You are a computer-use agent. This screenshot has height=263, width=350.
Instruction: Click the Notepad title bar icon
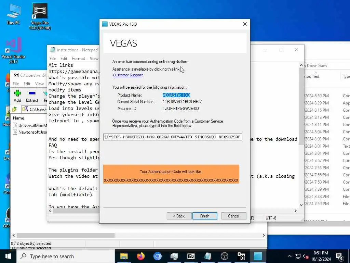(52, 50)
